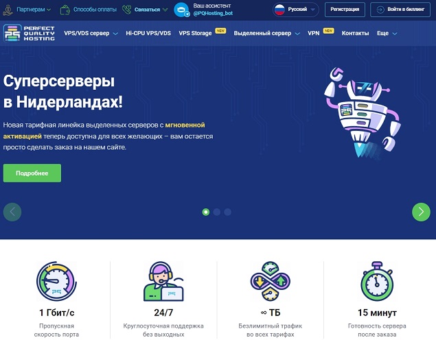Go to the next slide arrow
Screen dimensions: 436x353
pyautogui.click(x=421, y=212)
